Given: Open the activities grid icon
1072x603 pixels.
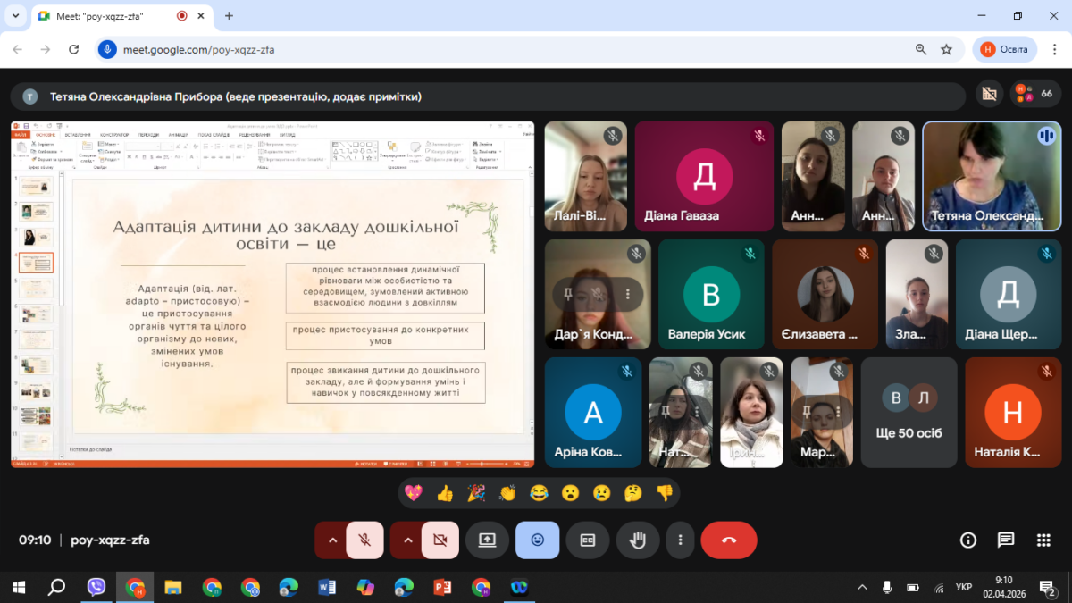Looking at the screenshot, I should [1043, 540].
